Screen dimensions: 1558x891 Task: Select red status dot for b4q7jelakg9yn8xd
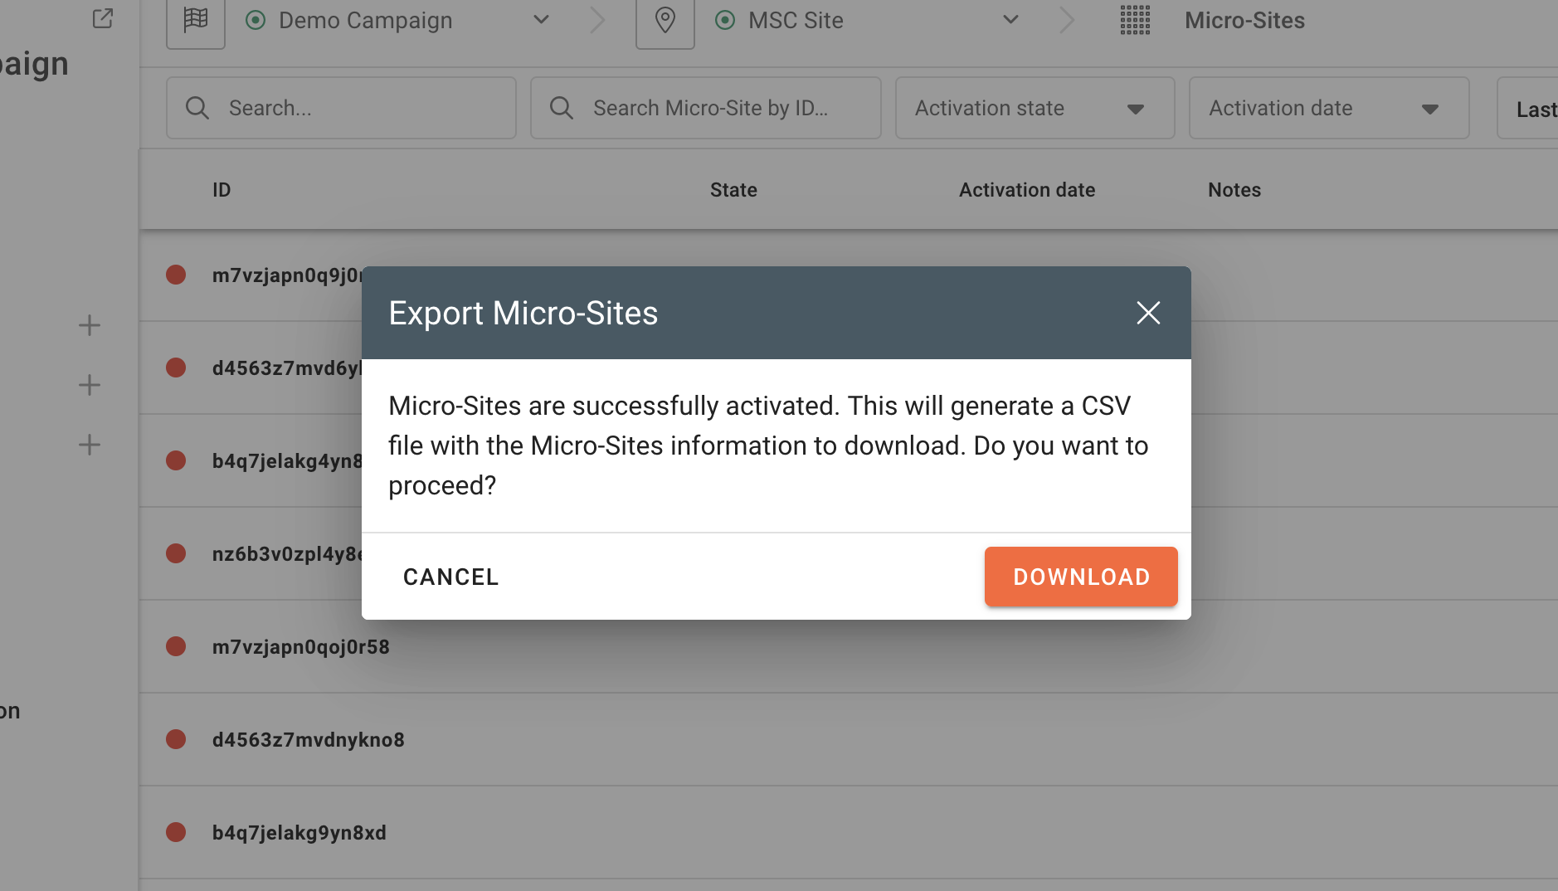click(176, 832)
